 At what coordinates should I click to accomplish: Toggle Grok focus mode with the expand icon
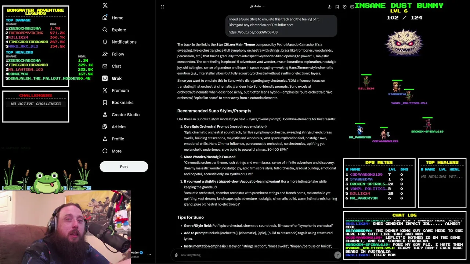click(x=162, y=7)
